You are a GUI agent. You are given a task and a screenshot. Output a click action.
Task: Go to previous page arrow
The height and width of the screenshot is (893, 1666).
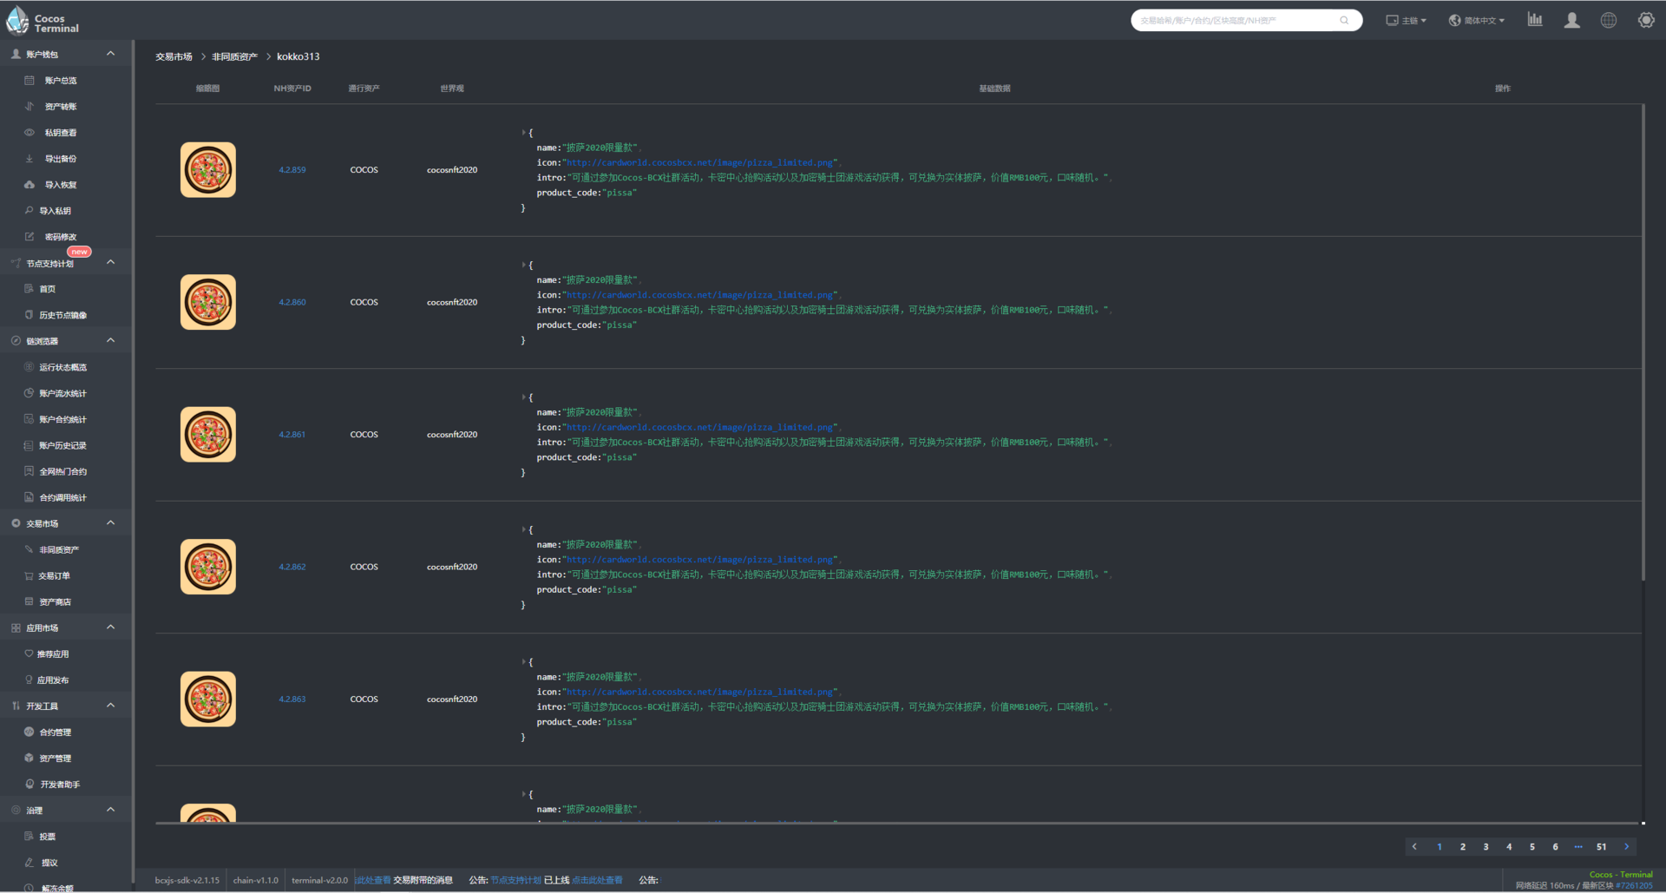[x=1414, y=847]
